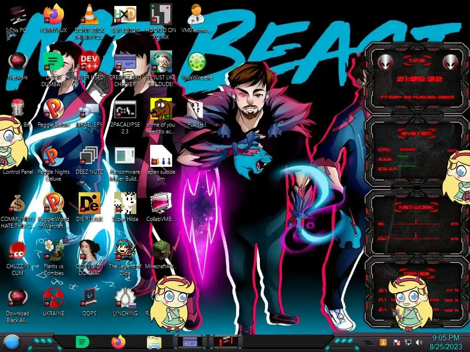Click the network tray icon
This screenshot has width=470, height=352.
[408, 342]
